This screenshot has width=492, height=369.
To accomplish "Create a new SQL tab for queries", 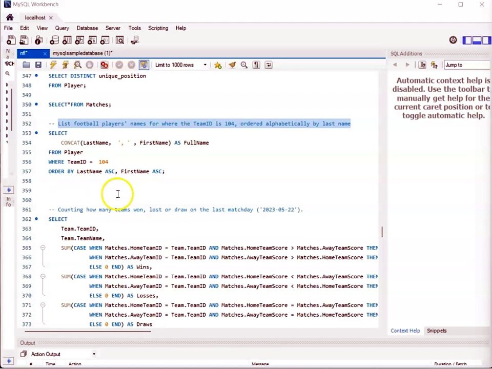I will point(11,40).
